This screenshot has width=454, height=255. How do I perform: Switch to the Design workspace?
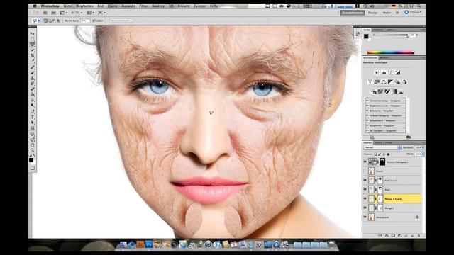click(x=372, y=13)
